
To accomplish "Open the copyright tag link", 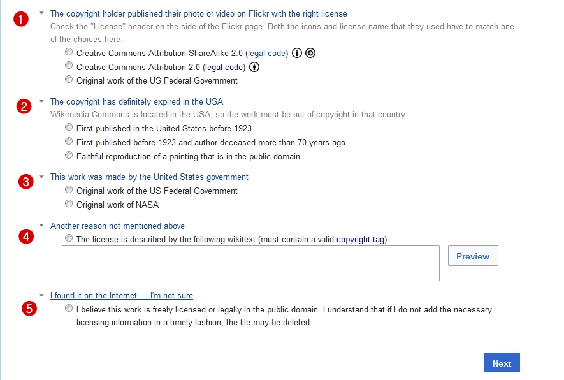I will [x=360, y=240].
